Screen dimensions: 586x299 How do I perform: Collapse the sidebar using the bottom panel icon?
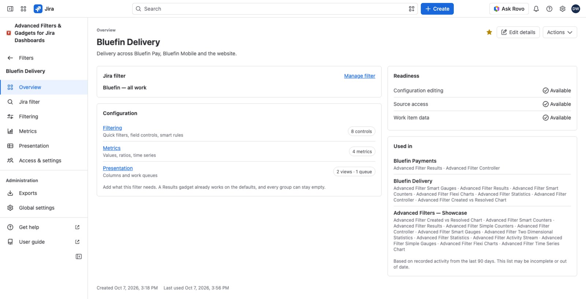pos(79,256)
